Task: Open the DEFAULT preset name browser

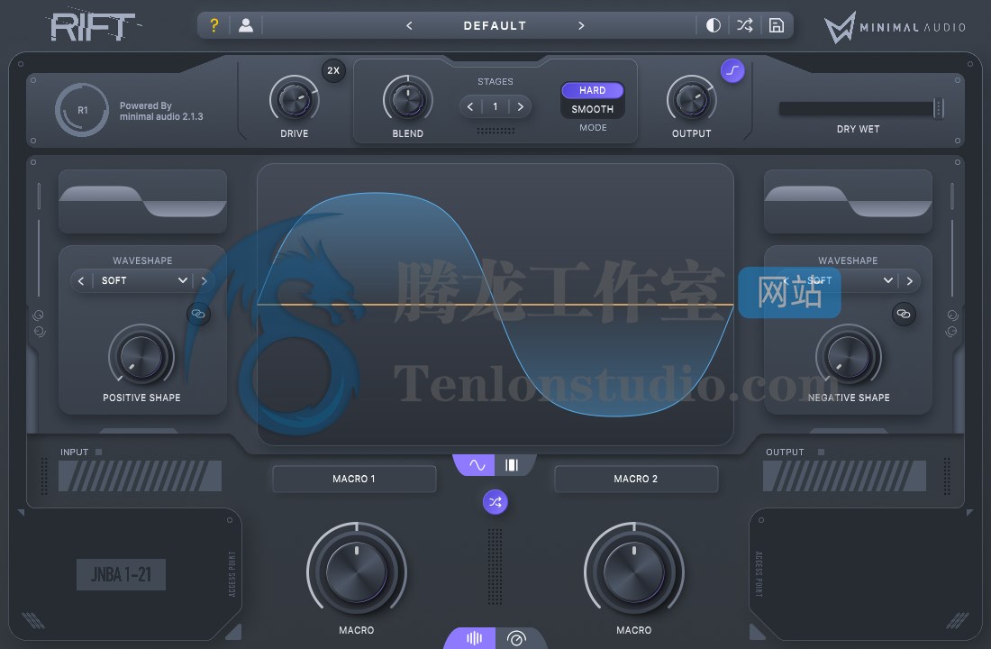Action: 495,26
